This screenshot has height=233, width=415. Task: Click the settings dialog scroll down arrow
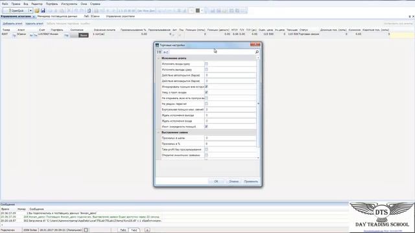258,158
